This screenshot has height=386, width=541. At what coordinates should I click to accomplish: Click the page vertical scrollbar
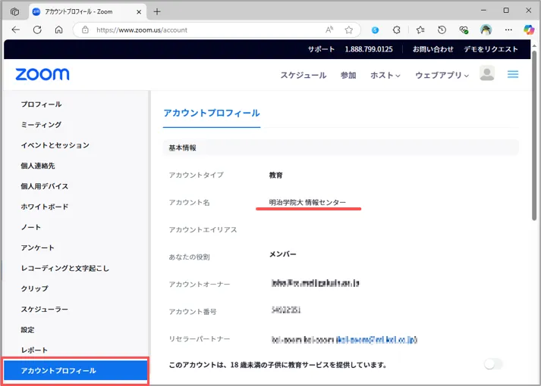pyautogui.click(x=534, y=135)
